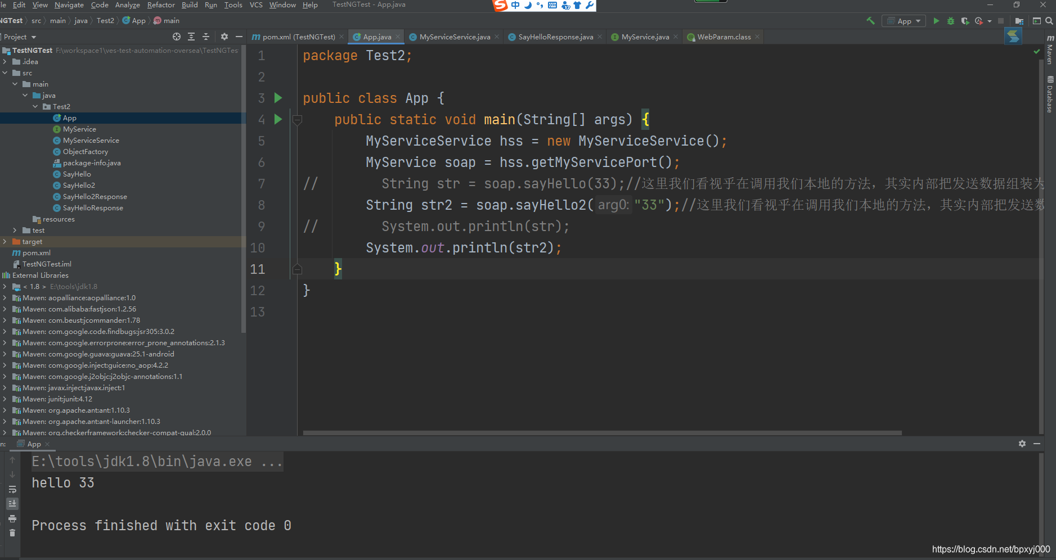Open the Refactor menu
1056x560 pixels.
[161, 5]
